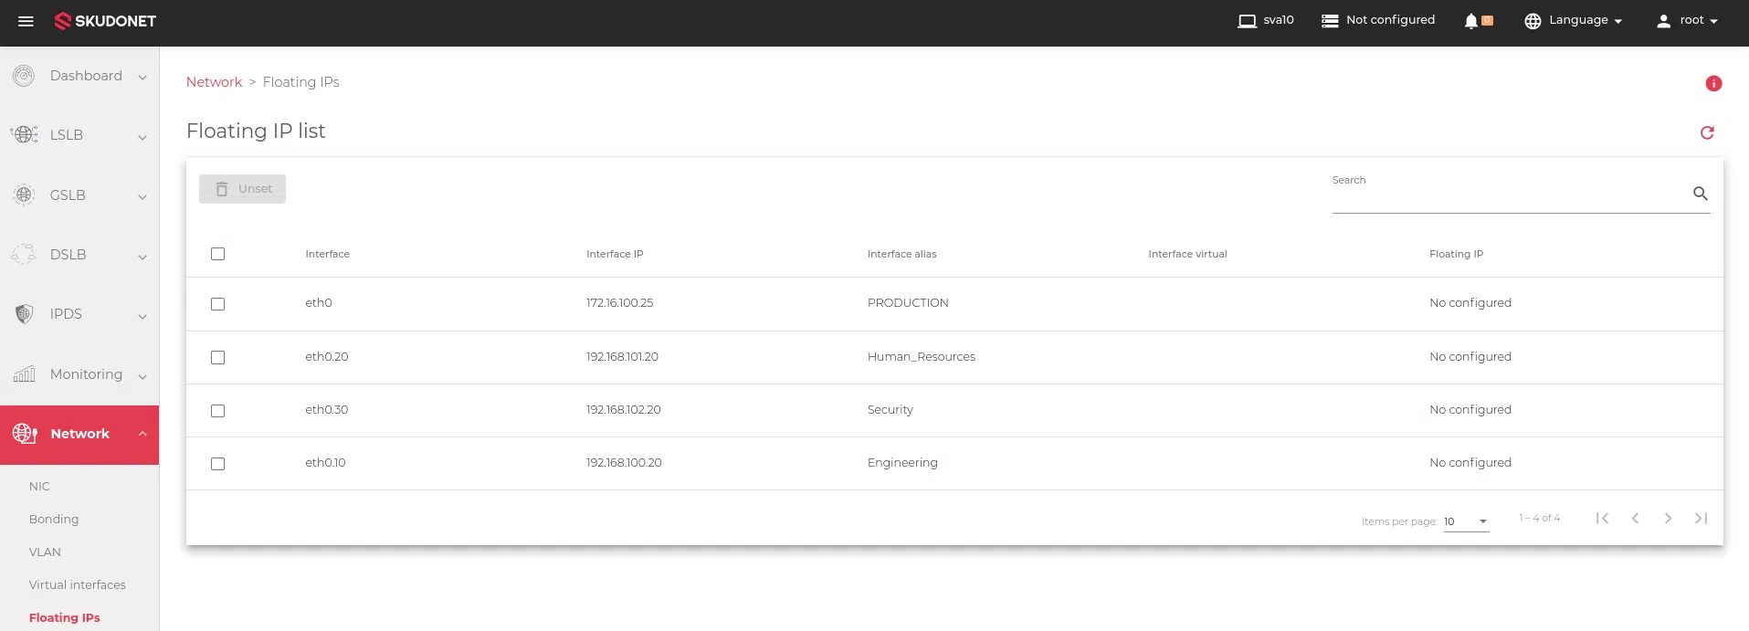
Task: Check the eth0 row checkbox
Action: 217,304
